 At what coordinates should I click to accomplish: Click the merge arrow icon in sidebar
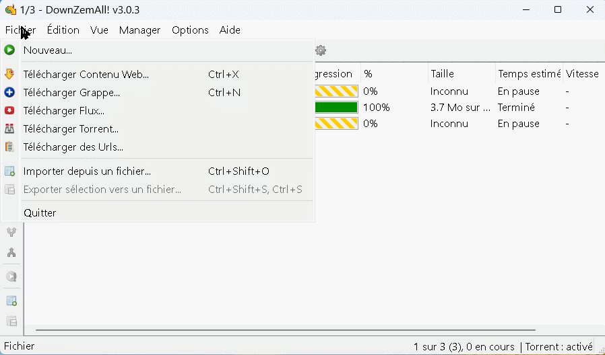pyautogui.click(x=11, y=253)
